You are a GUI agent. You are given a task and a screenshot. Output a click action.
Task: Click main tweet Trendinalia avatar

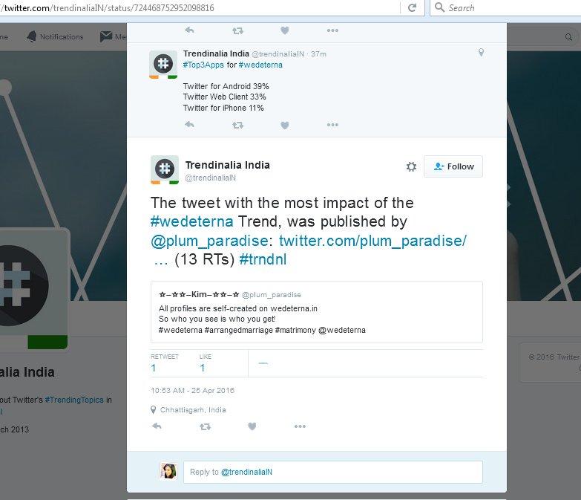coord(165,169)
